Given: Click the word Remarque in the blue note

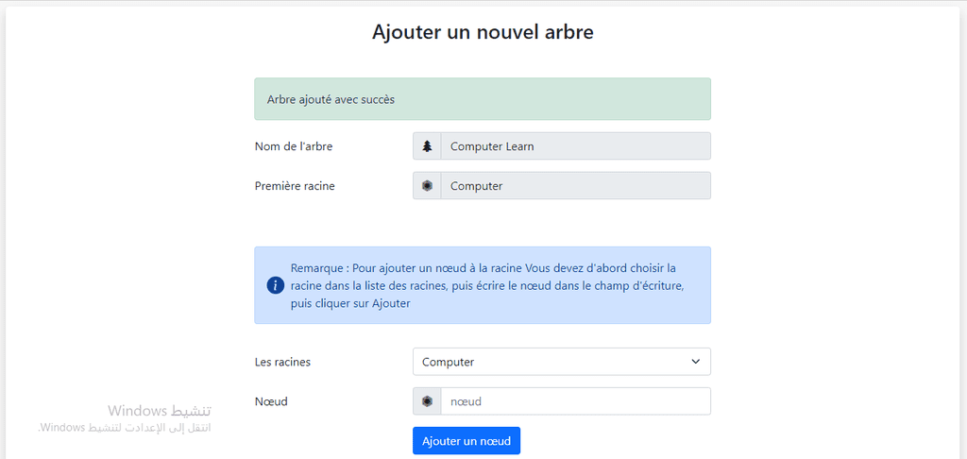Looking at the screenshot, I should 315,269.
